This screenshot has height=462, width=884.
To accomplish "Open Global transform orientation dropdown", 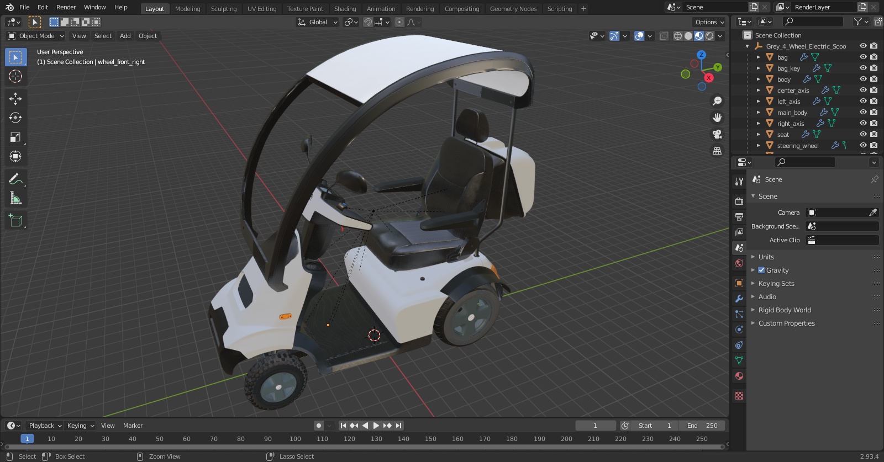I will point(318,22).
